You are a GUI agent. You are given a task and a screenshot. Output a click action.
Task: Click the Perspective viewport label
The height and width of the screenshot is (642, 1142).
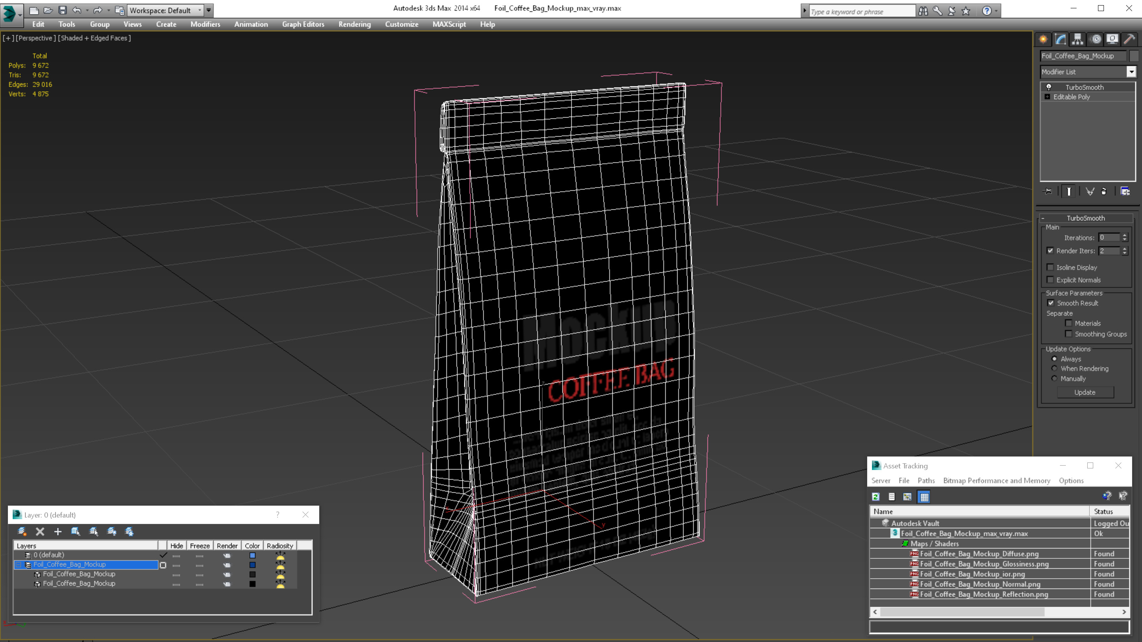(35, 38)
